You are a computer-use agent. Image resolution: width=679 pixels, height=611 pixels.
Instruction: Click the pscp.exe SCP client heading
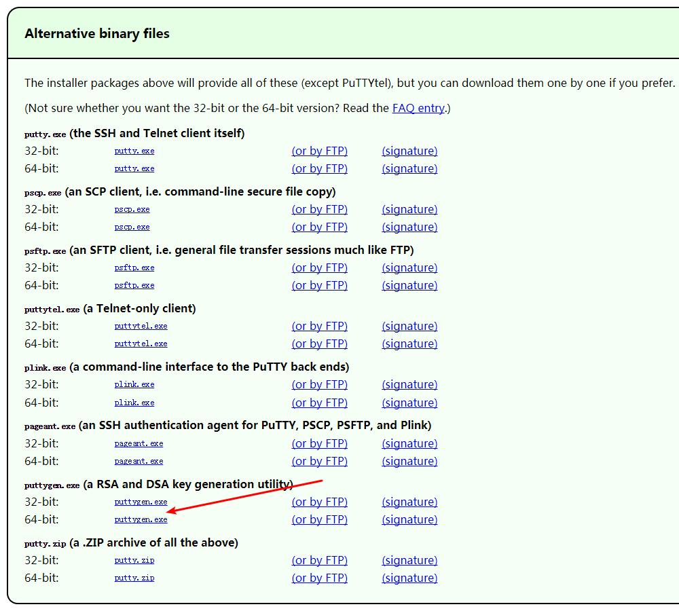[180, 192]
